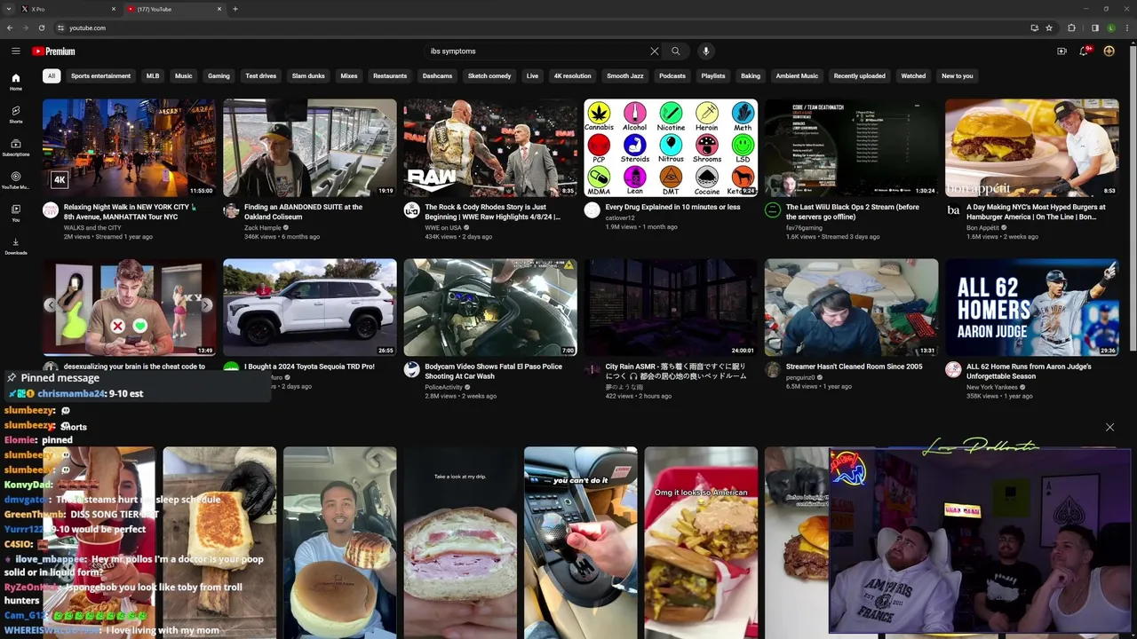Click next arrow on the desexualizing thumbnail

point(206,305)
